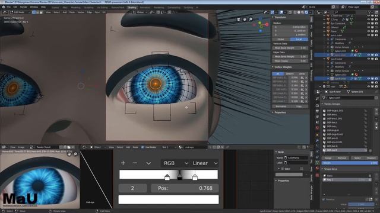This screenshot has width=380, height=213.
Task: Open the Render properties tab icon
Action: 317,105
